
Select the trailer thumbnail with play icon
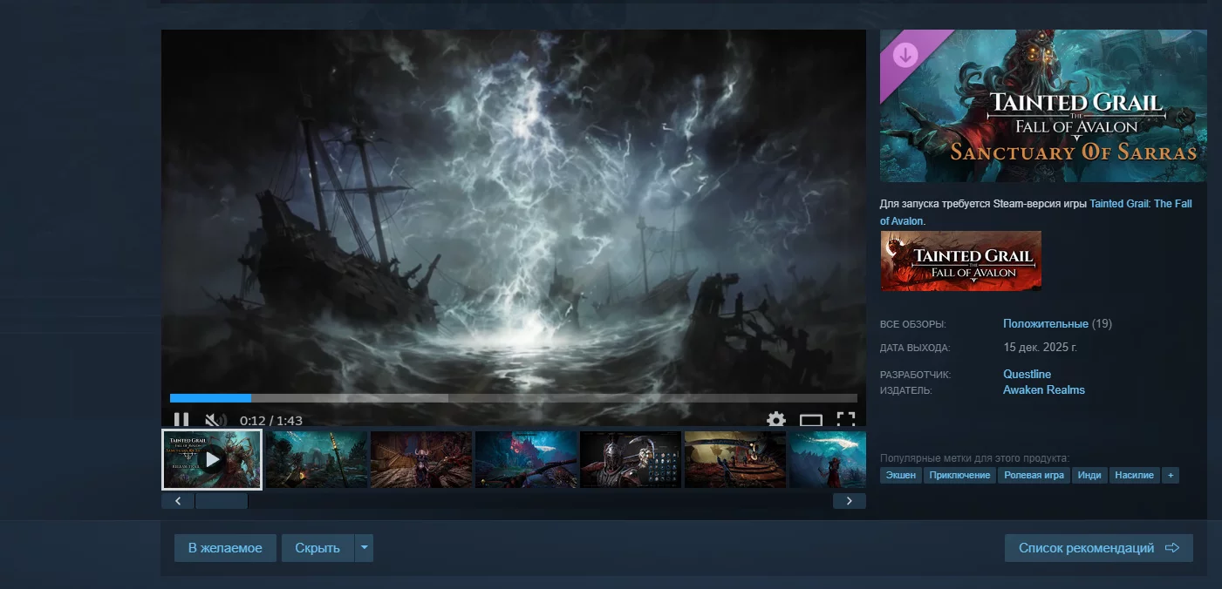(212, 459)
